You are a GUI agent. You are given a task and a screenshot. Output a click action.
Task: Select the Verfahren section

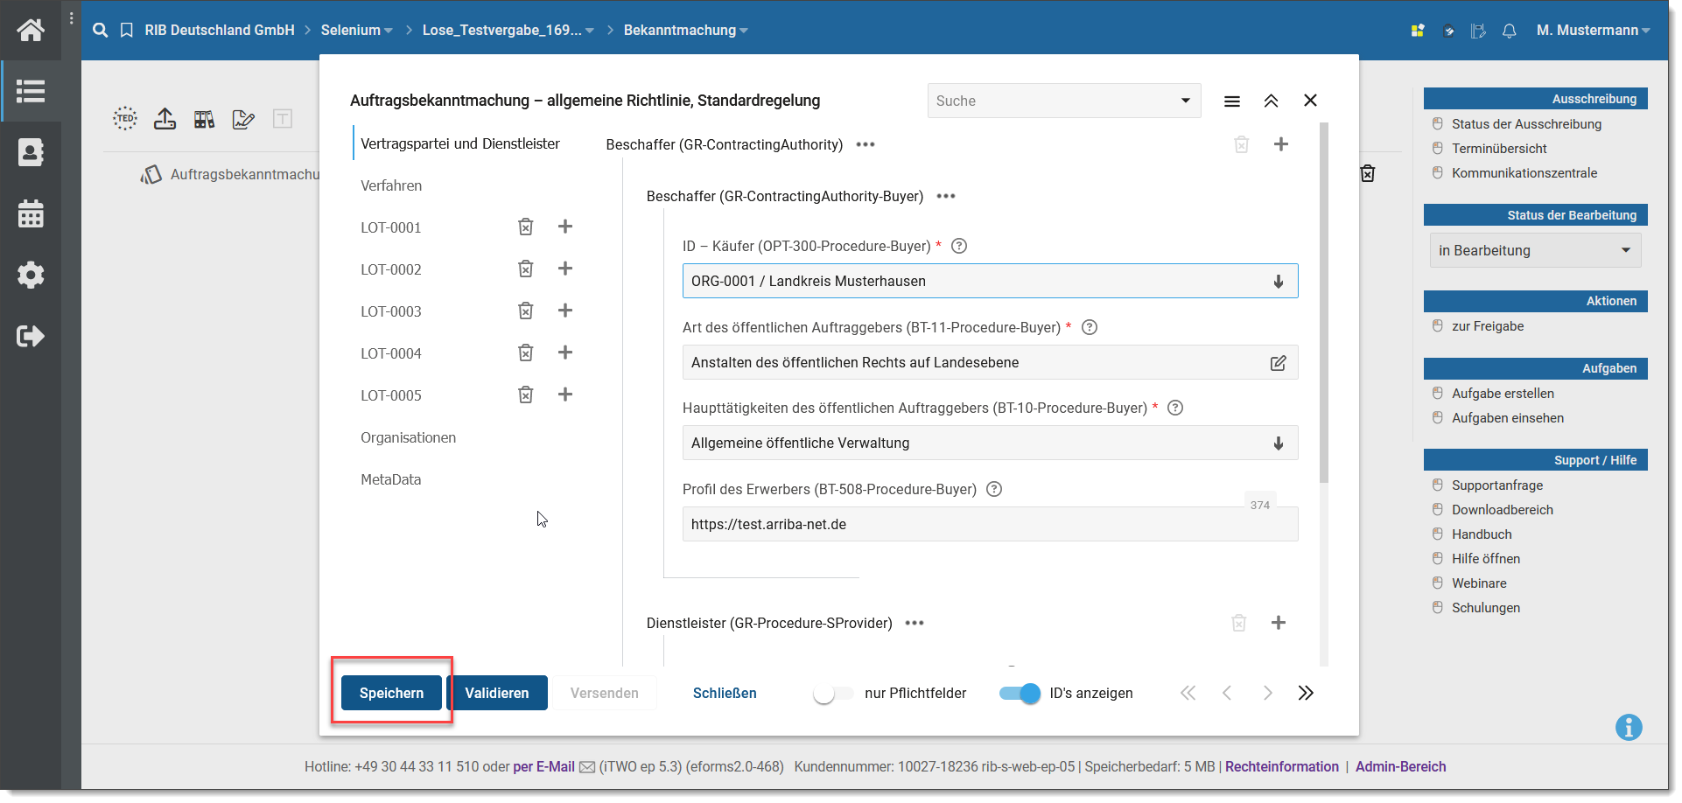(391, 185)
